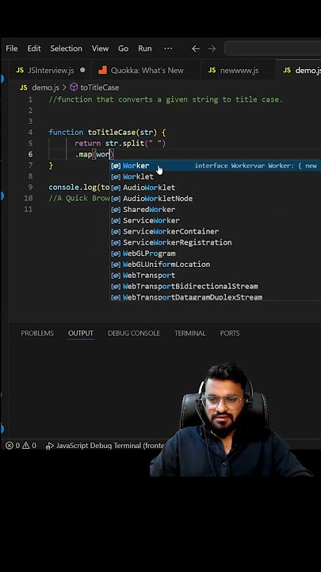Switch to the newwww.js tab
The image size is (321, 572).
(233, 71)
